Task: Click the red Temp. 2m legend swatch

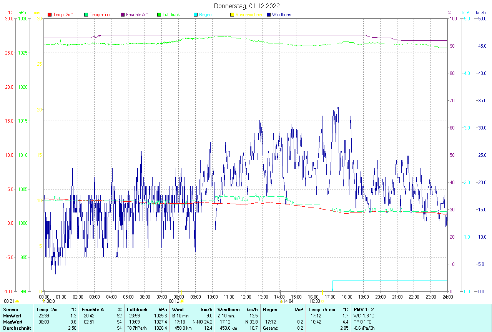Action: click(50, 15)
